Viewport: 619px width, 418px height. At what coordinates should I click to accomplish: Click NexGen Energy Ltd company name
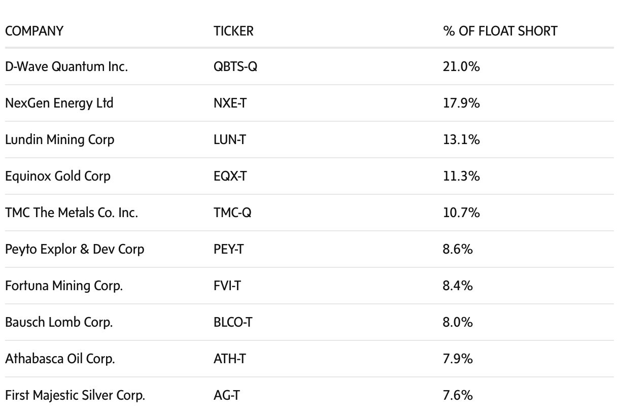coord(59,103)
